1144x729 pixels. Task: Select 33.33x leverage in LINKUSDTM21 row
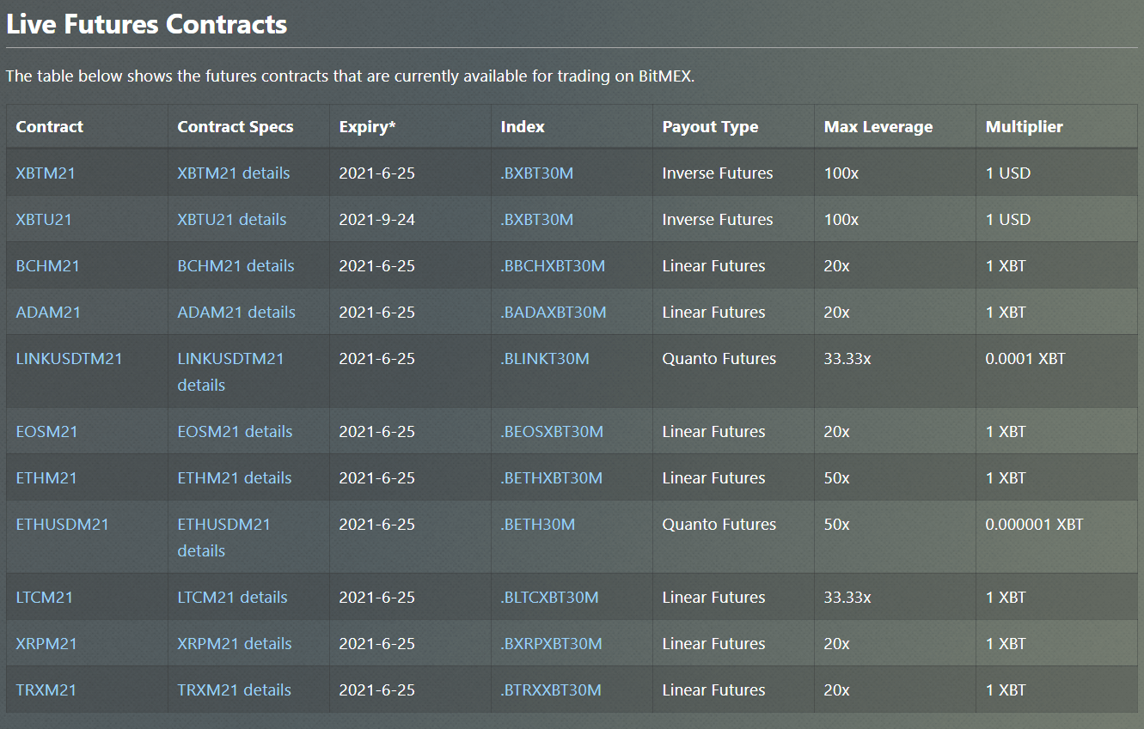847,359
